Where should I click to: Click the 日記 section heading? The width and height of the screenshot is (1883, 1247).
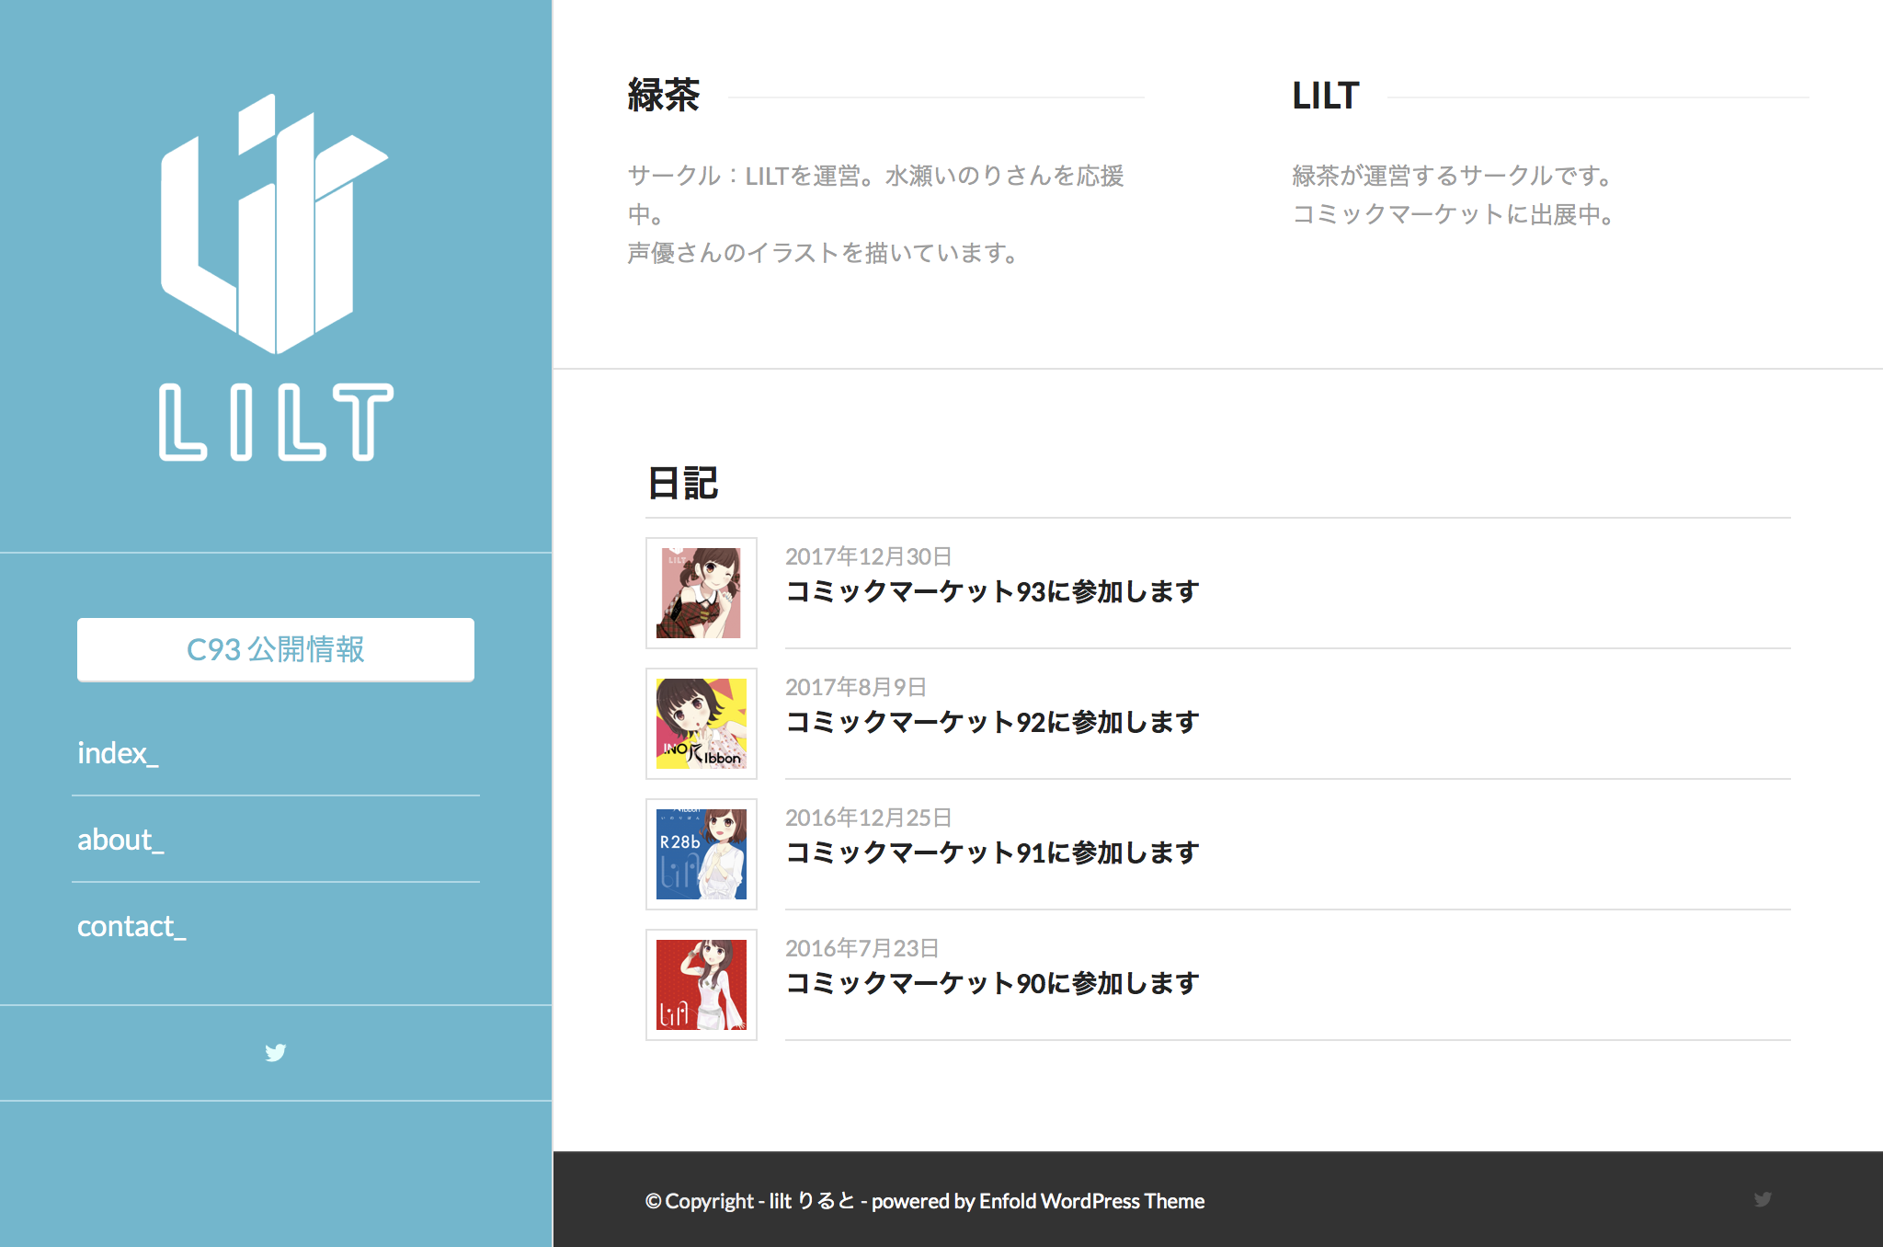682,483
